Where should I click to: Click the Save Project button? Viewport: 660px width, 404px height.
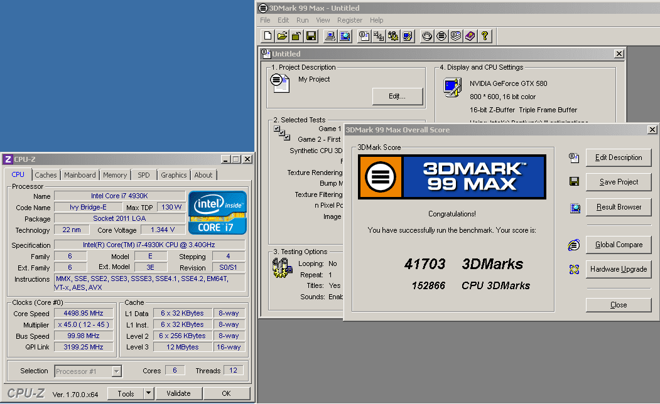(x=619, y=182)
